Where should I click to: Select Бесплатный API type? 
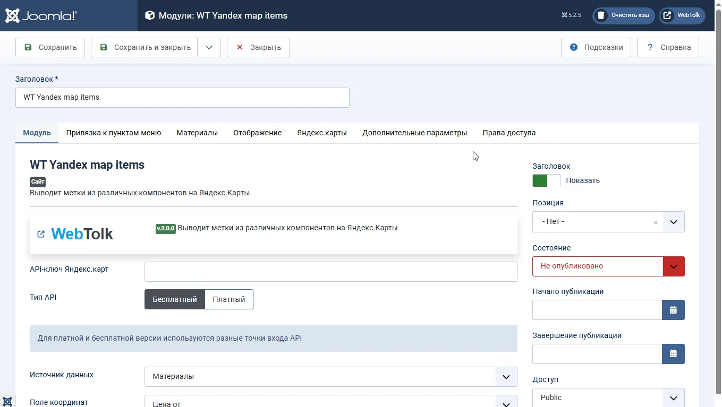(x=175, y=299)
